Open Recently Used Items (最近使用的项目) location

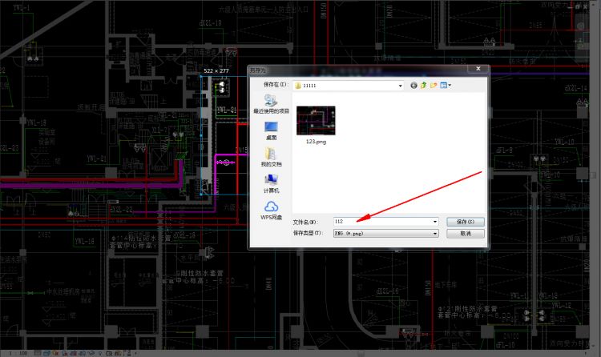271,103
